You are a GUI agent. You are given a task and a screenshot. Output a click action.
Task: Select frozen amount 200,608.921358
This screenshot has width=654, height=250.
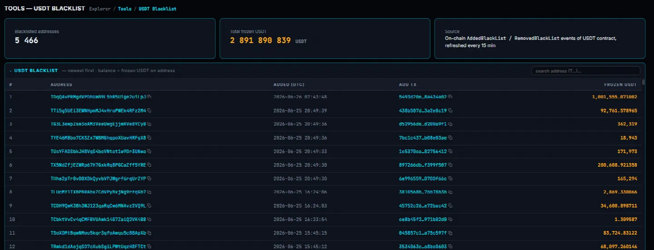point(617,165)
